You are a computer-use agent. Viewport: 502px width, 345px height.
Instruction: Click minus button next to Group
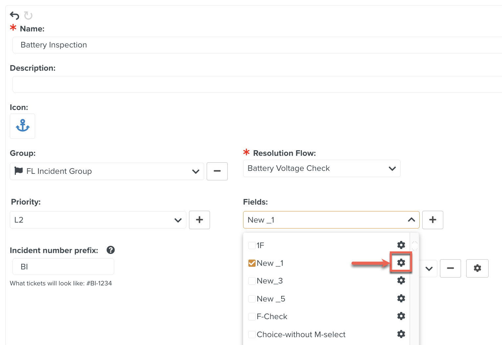(x=217, y=171)
